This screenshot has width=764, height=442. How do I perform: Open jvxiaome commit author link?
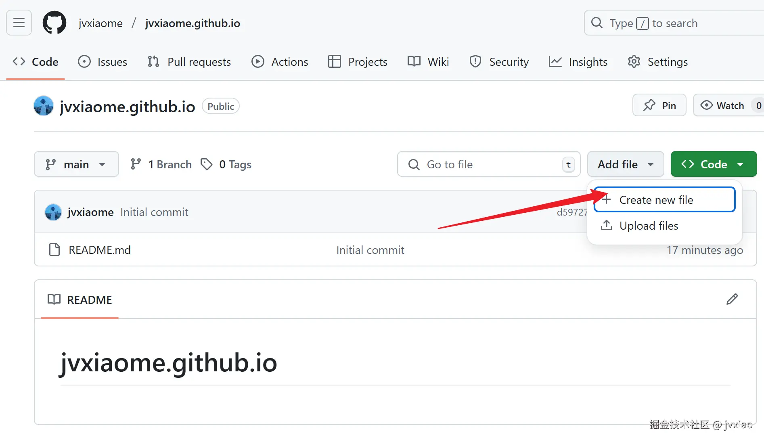click(x=91, y=212)
